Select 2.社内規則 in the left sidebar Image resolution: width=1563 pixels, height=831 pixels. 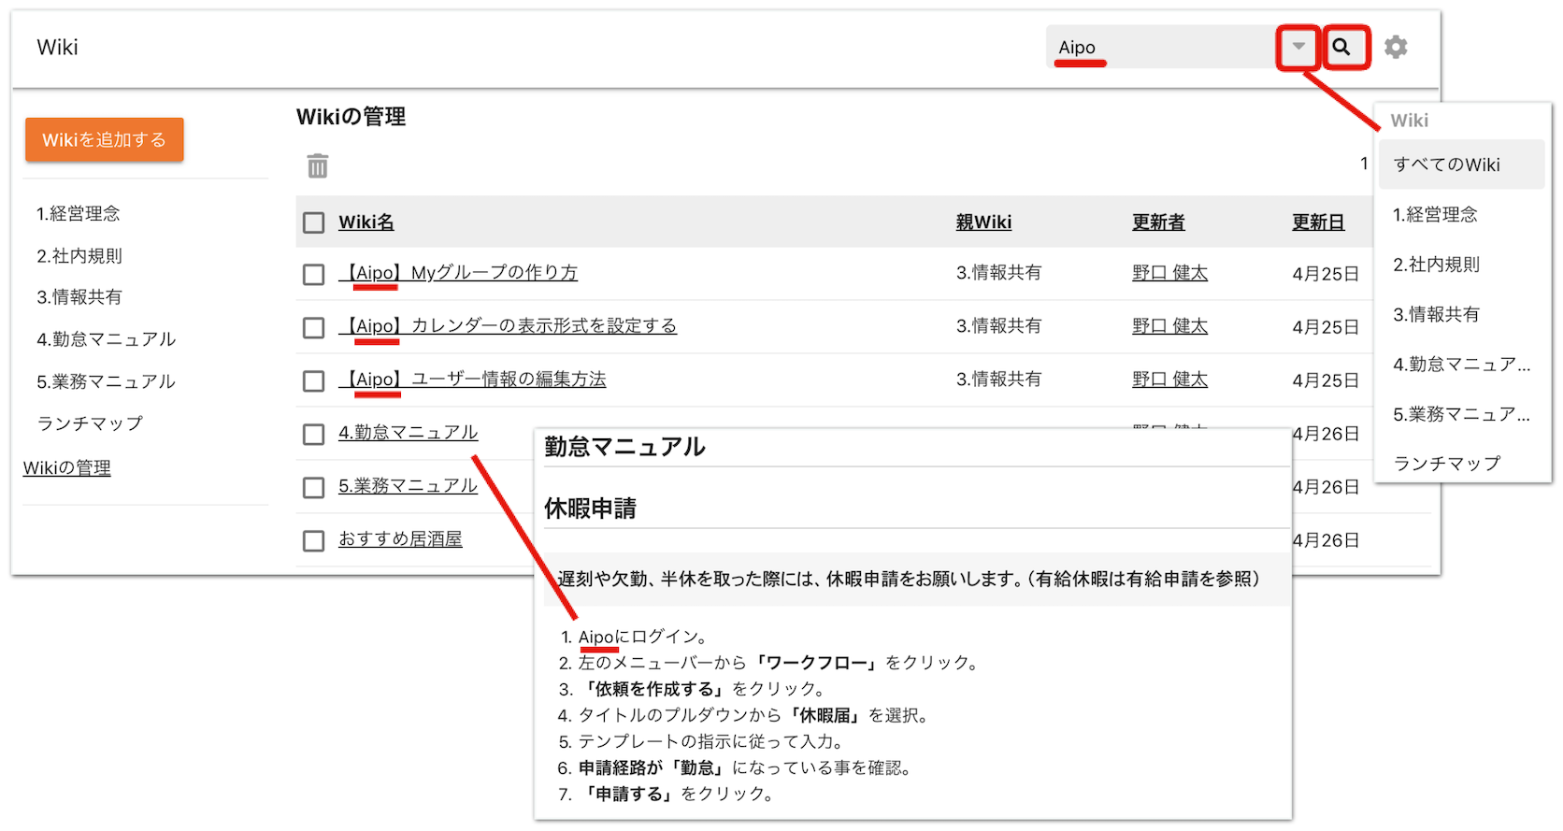click(79, 255)
